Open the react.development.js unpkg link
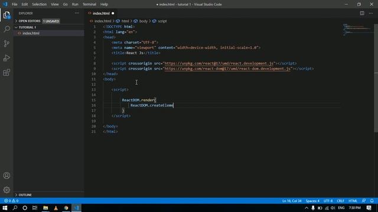The height and width of the screenshot is (212, 378). (x=219, y=64)
